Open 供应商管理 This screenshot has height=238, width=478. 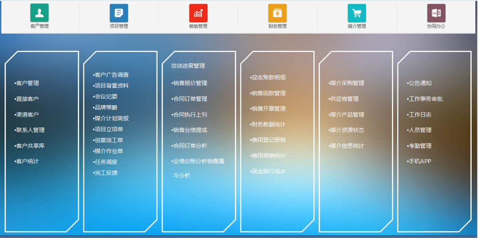click(x=343, y=99)
